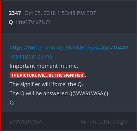Viewport: 137px width, 131px height.
Task: Click the link's second line 79911813107713
Action: [x=31, y=57]
